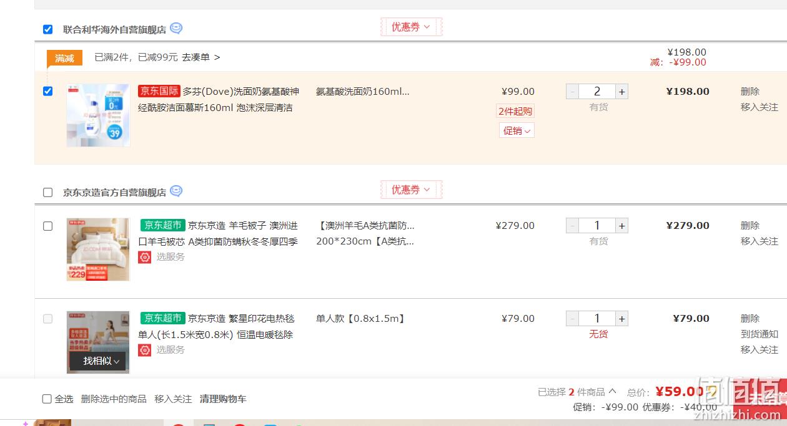
Task: Click 清理购物车
Action: tap(223, 399)
